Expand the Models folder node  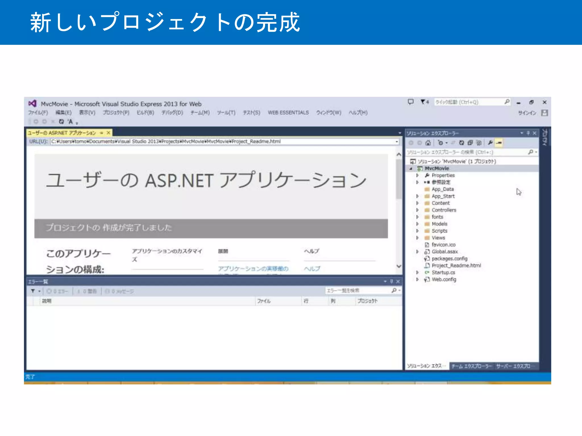point(417,224)
